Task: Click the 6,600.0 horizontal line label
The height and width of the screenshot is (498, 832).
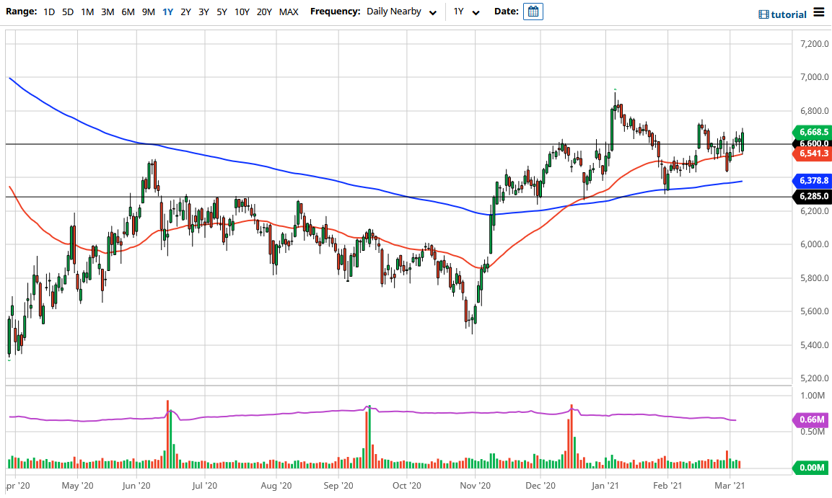Action: coord(811,143)
